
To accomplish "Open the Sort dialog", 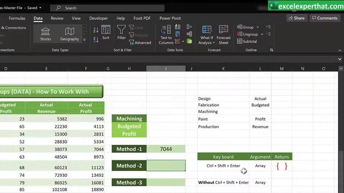I will click(106, 33).
